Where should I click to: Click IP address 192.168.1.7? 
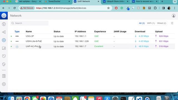click(x=80, y=46)
